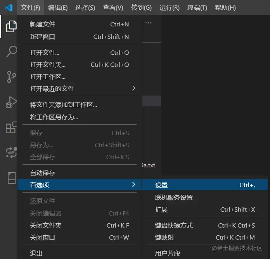The image size is (270, 259).
Task: Open the 运行(R) menu
Action: [x=170, y=8]
